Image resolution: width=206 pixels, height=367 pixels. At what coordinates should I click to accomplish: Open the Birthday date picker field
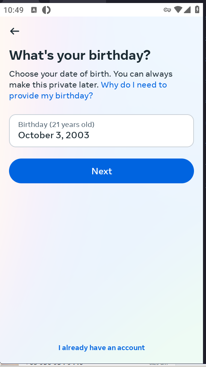click(101, 131)
